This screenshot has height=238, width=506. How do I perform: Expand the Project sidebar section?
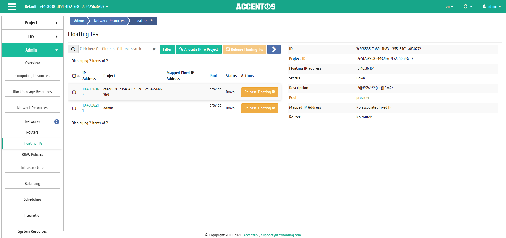pyautogui.click(x=32, y=23)
